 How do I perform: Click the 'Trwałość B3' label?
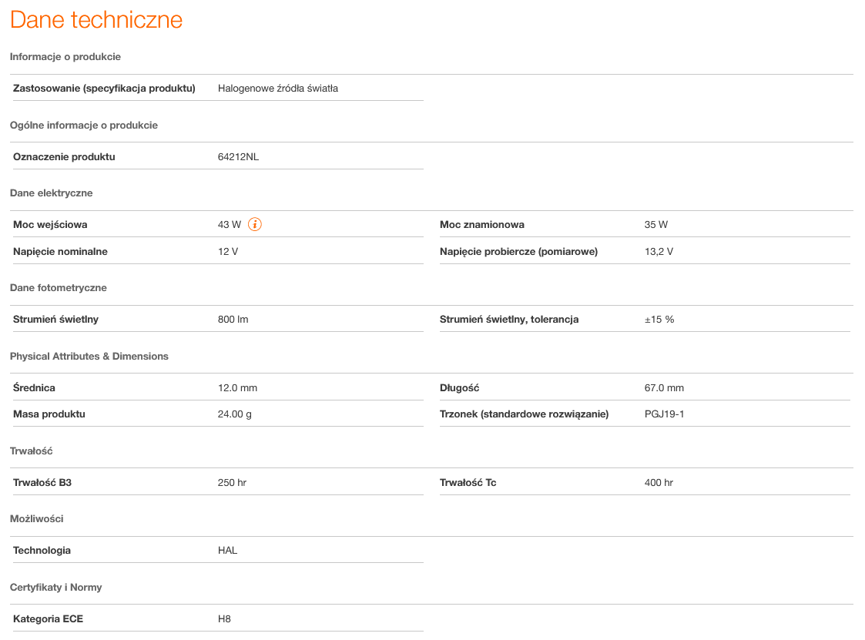[x=42, y=483]
